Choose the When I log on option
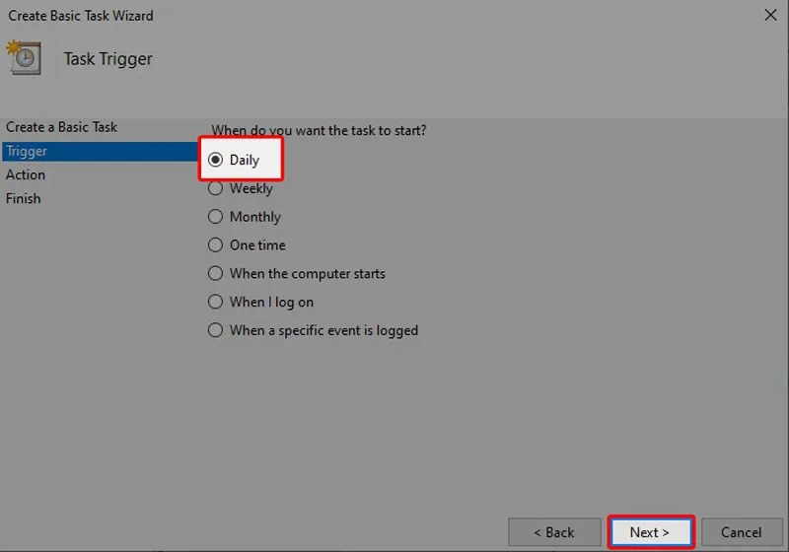This screenshot has height=552, width=789. [x=216, y=303]
